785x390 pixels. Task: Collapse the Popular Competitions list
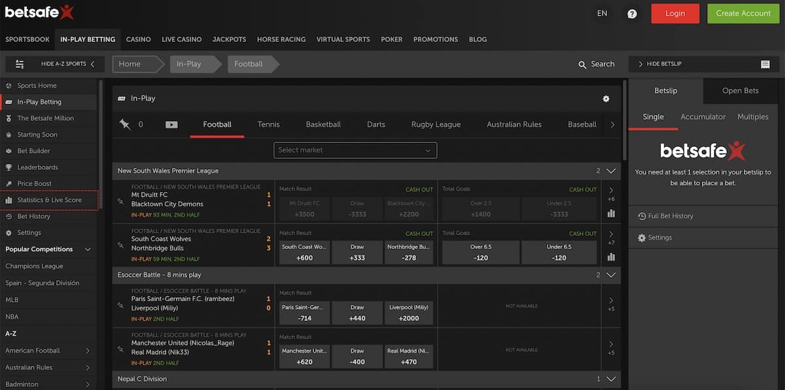(x=88, y=250)
